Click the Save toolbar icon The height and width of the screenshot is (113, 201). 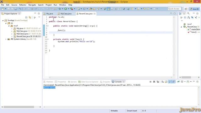pyautogui.click(x=8, y=9)
